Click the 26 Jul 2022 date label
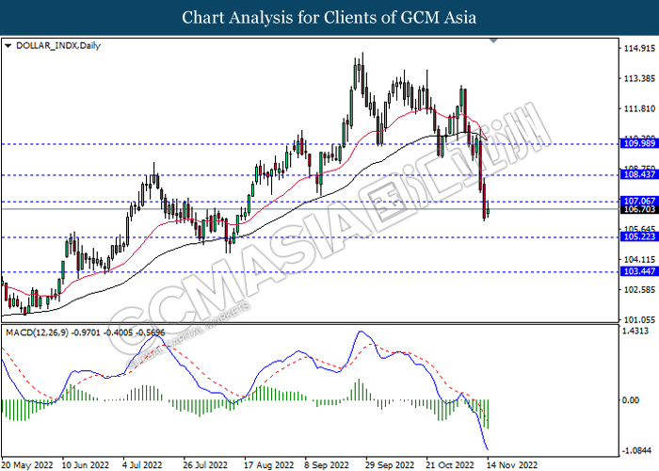This screenshot has width=659, height=471. click(x=205, y=464)
